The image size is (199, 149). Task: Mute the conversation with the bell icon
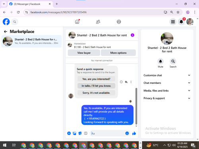(x=160, y=61)
